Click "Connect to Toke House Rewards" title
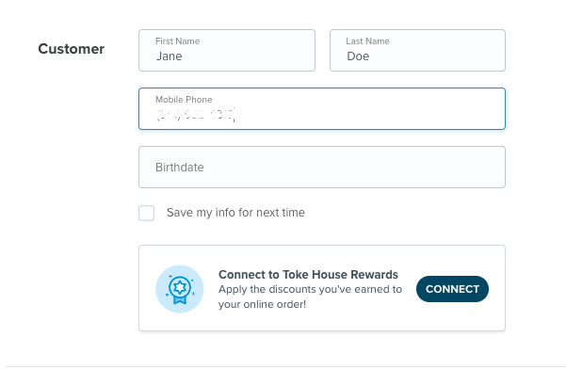The image size is (566, 369). (308, 275)
